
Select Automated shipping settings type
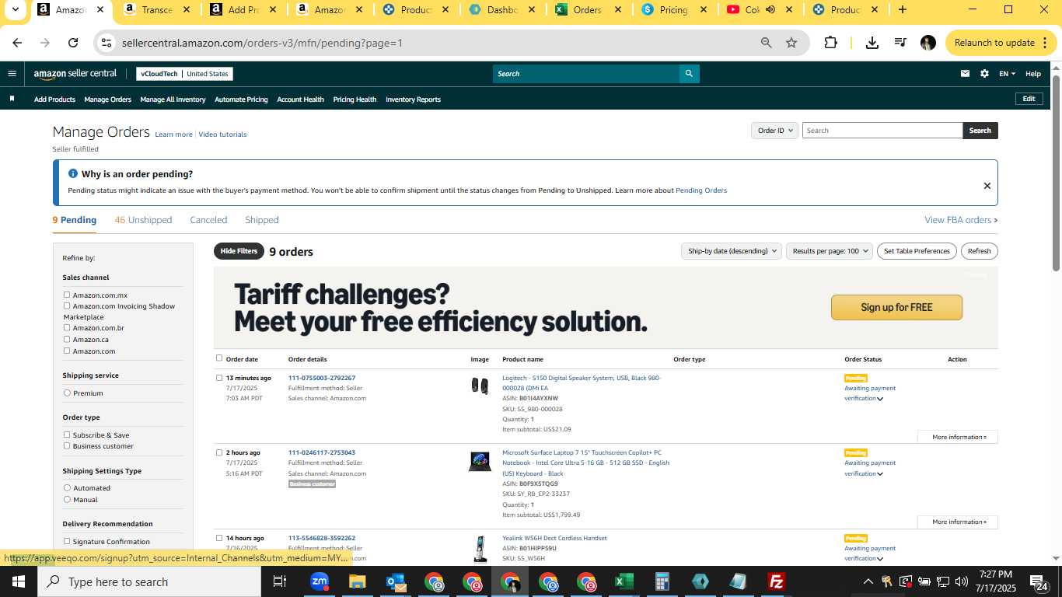(x=67, y=488)
